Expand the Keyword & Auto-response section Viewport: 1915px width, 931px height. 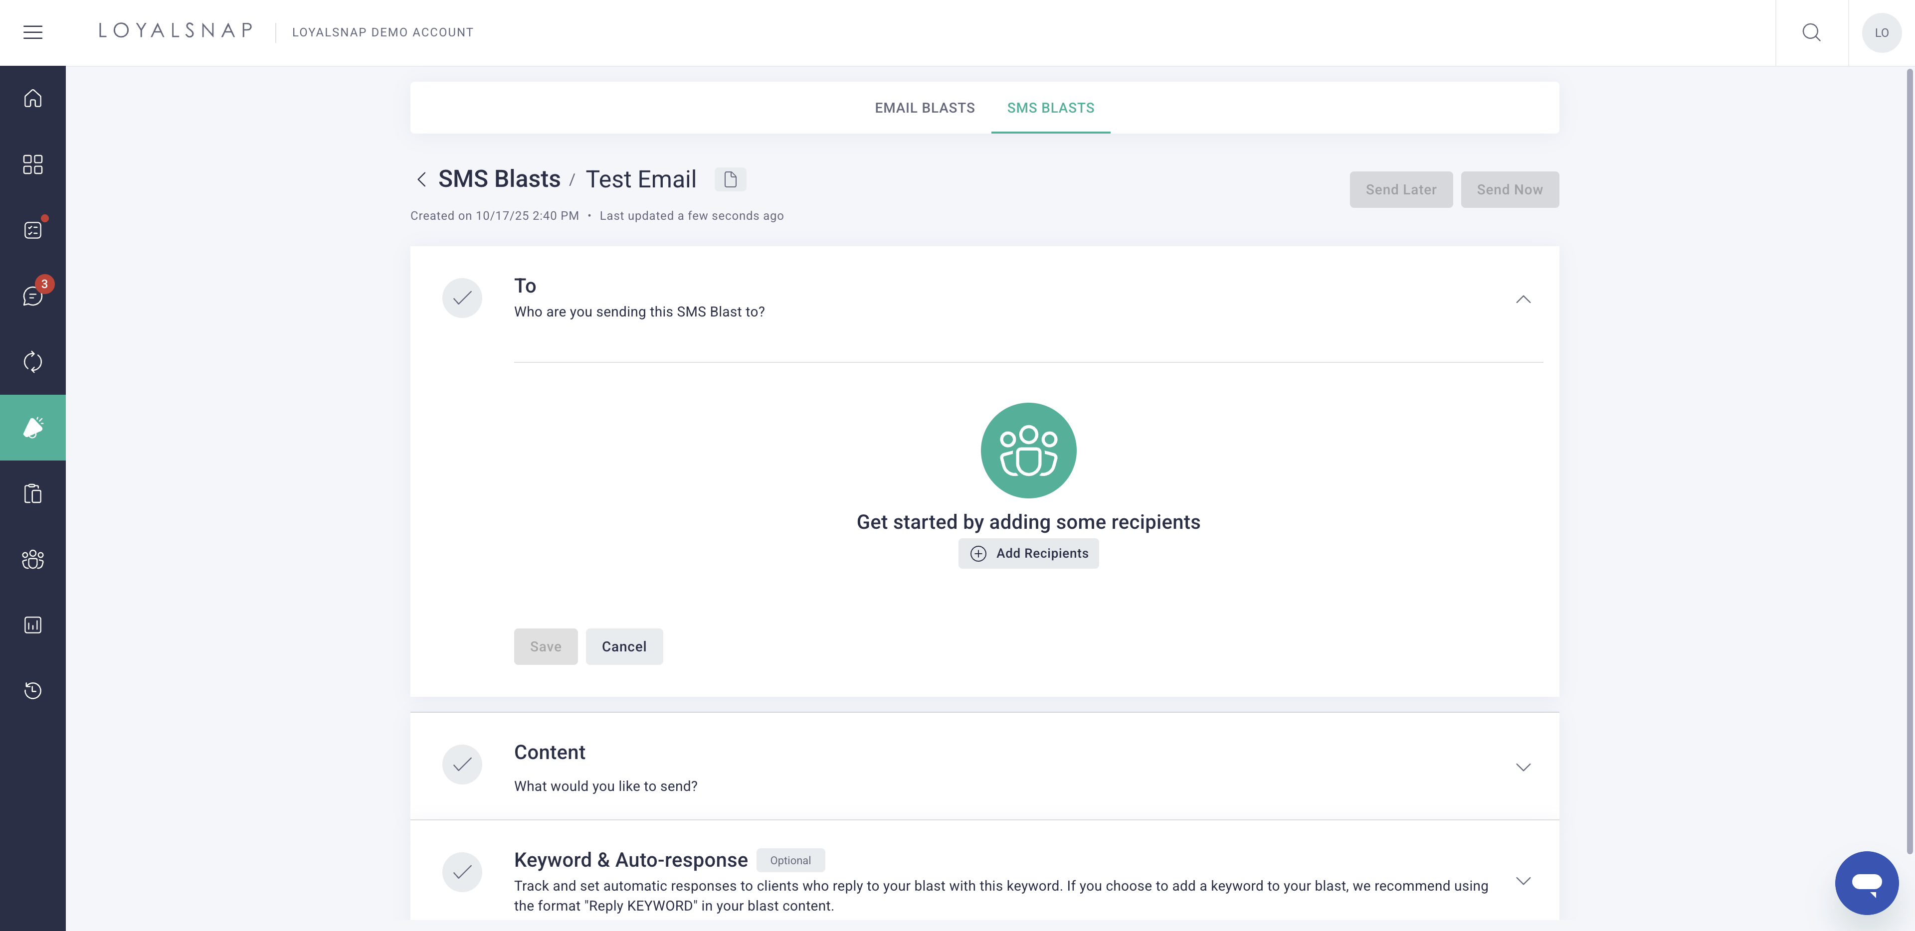coord(1523,881)
